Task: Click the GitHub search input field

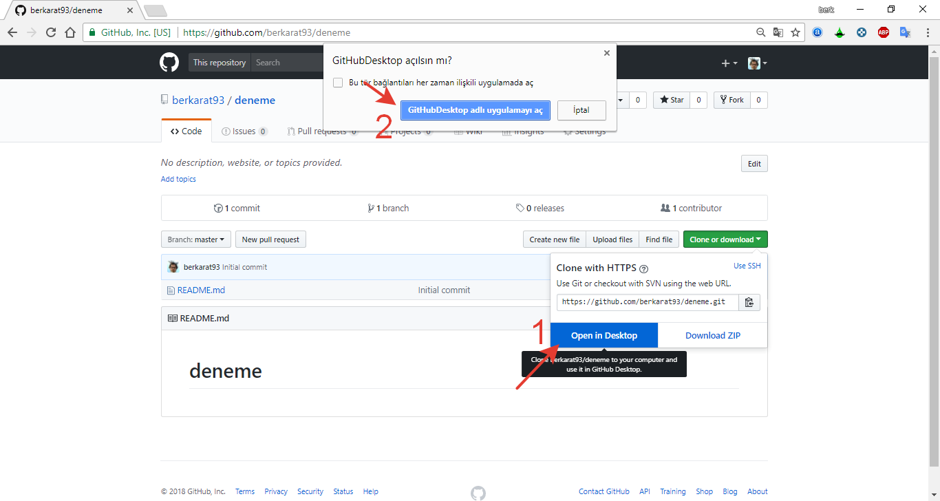Action: [288, 63]
